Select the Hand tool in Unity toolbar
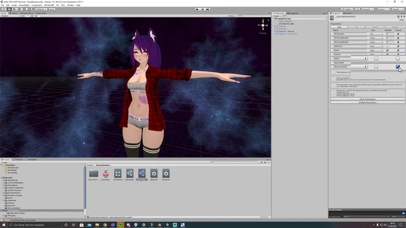The image size is (406, 228). point(4,9)
